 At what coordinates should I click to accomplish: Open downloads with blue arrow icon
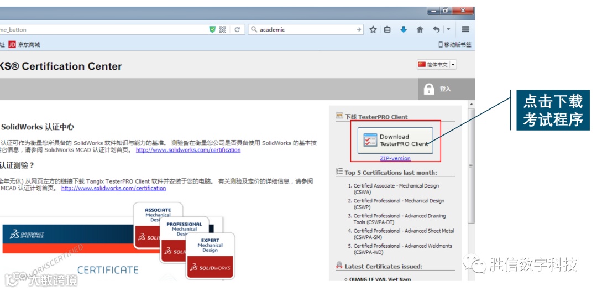click(x=404, y=29)
